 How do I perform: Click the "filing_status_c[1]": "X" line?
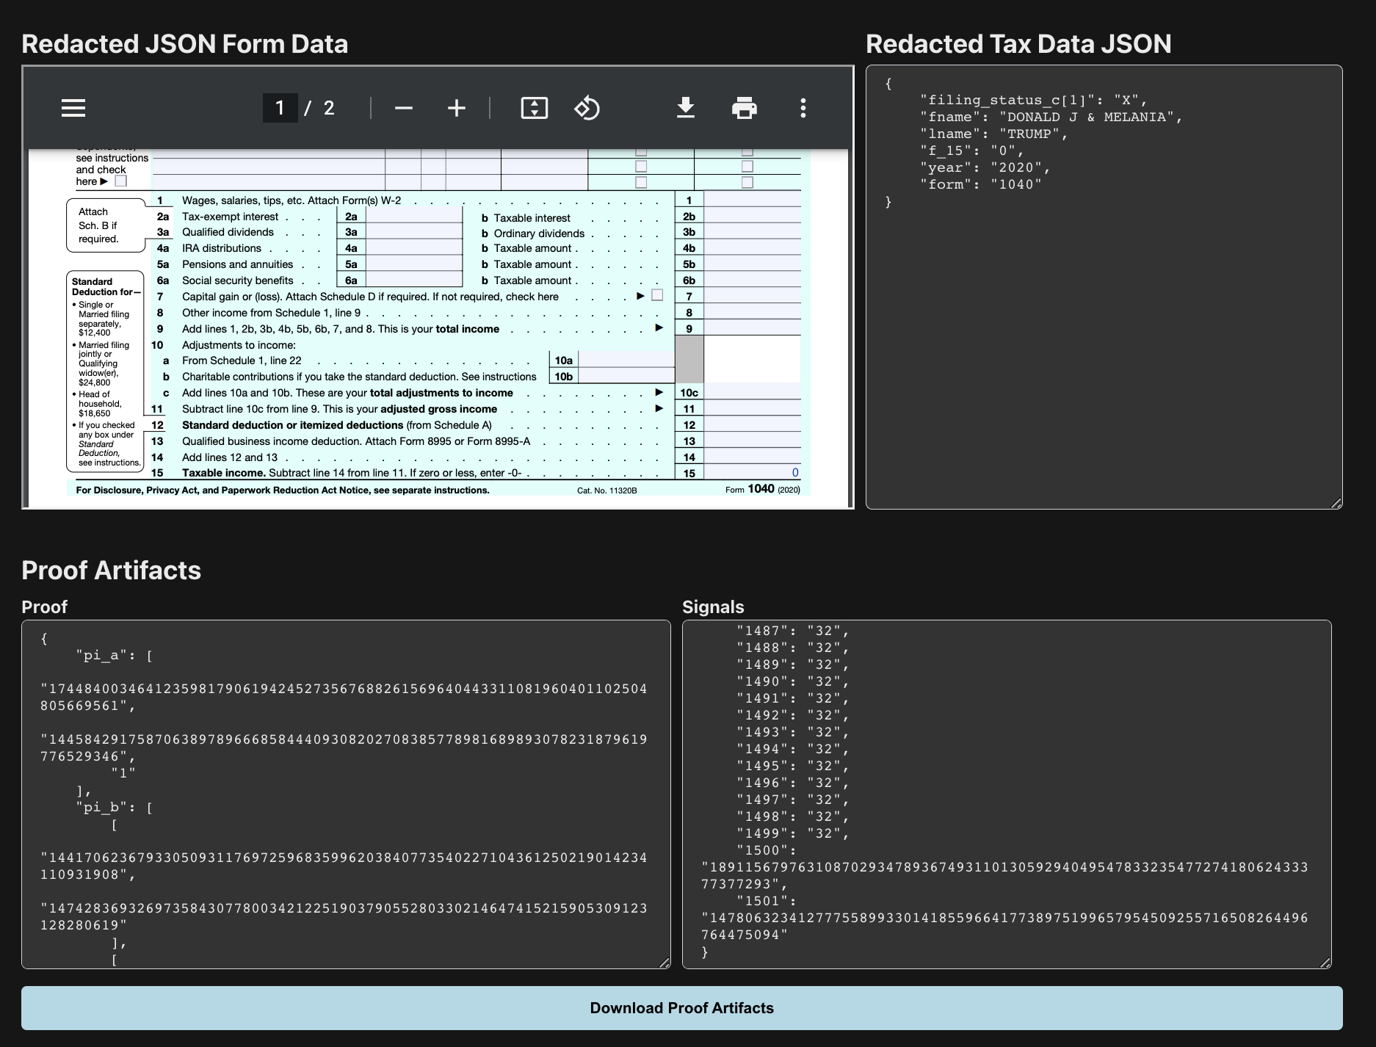[x=1033, y=100]
